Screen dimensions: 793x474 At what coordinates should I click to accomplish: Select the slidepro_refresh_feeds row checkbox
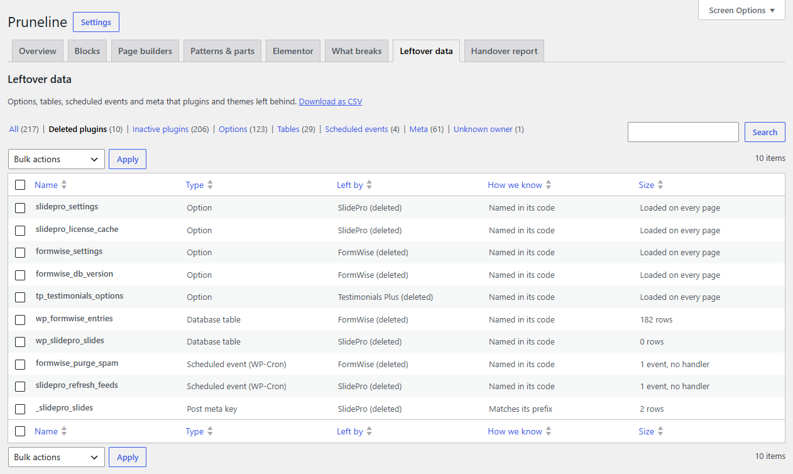20,387
